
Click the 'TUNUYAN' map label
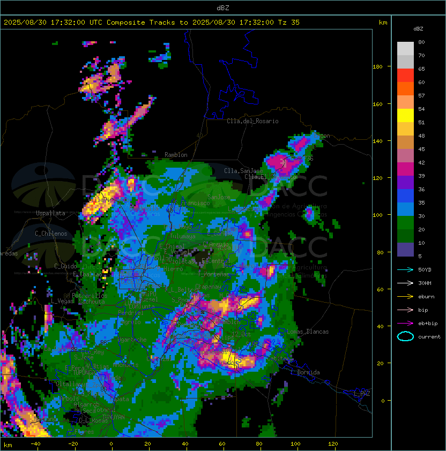tap(114, 417)
